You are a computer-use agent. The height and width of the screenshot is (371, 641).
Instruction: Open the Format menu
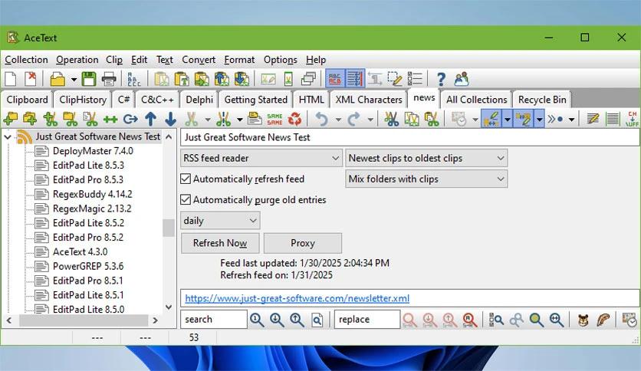239,60
